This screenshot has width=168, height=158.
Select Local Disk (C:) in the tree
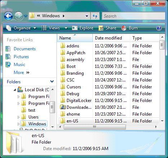[x=37, y=90]
